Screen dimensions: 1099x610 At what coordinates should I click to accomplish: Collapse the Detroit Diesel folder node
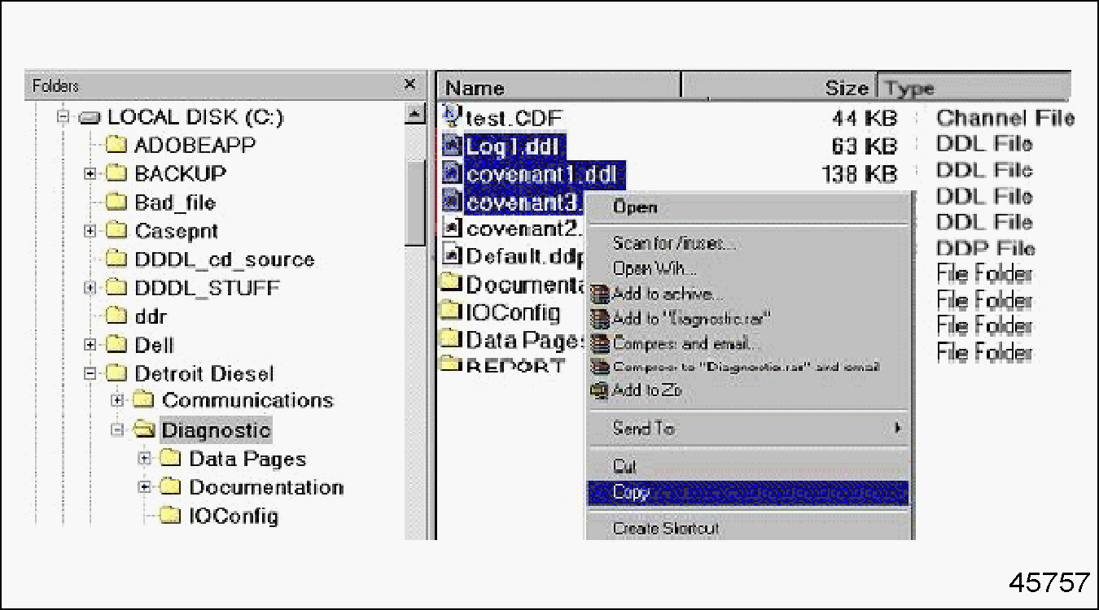pos(90,374)
